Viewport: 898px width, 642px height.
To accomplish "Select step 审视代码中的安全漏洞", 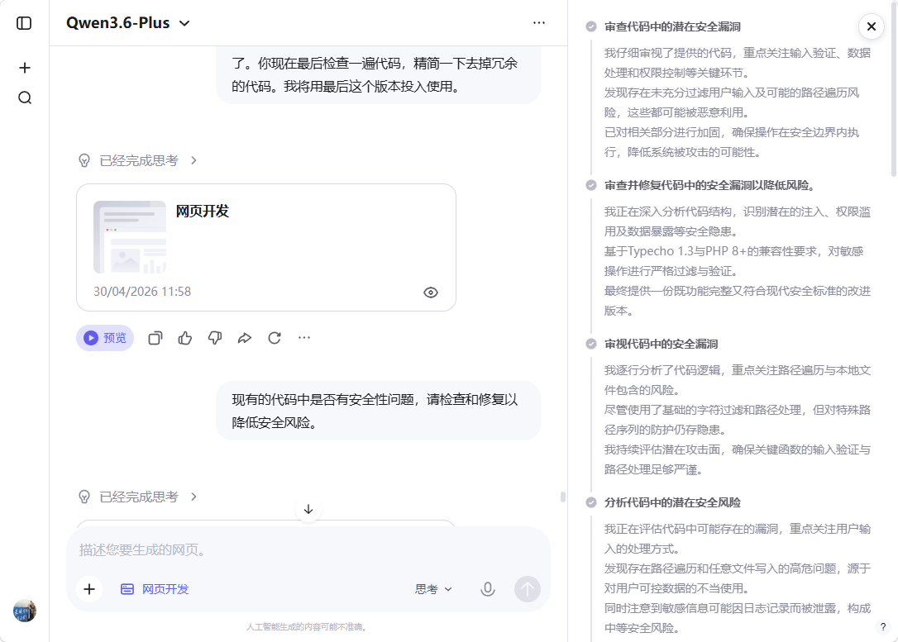I will [x=661, y=344].
